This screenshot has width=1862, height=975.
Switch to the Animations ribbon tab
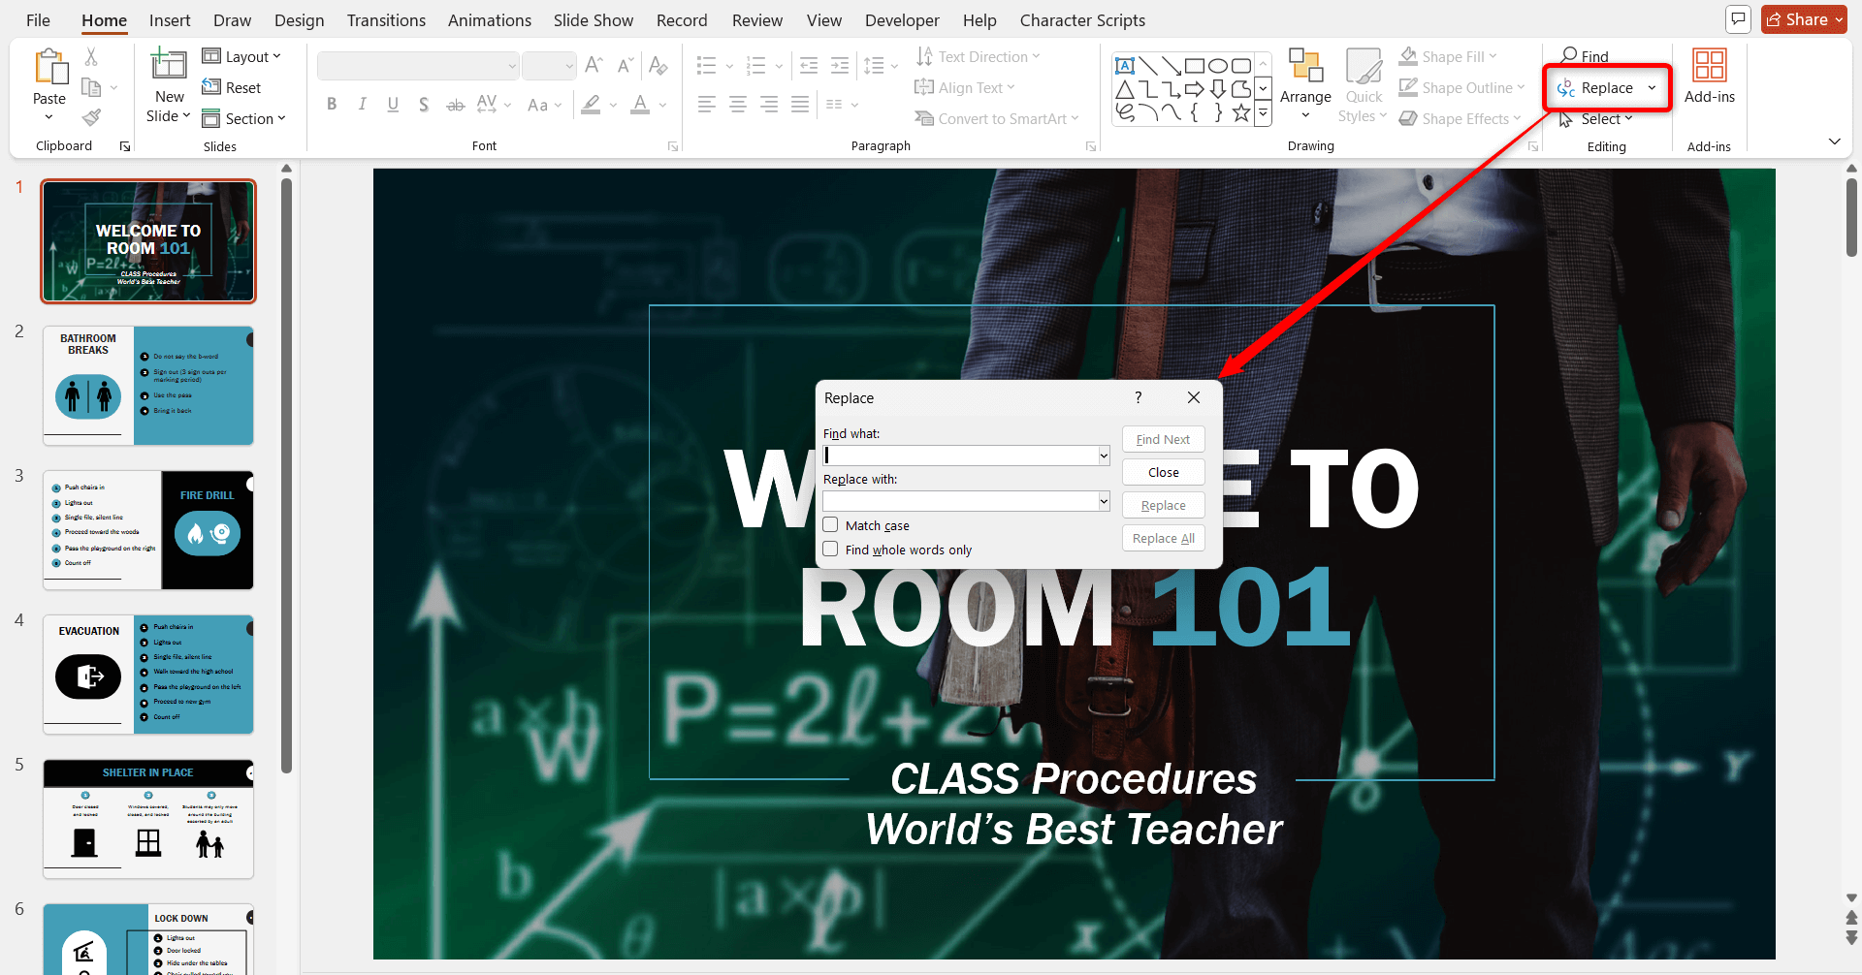(489, 19)
